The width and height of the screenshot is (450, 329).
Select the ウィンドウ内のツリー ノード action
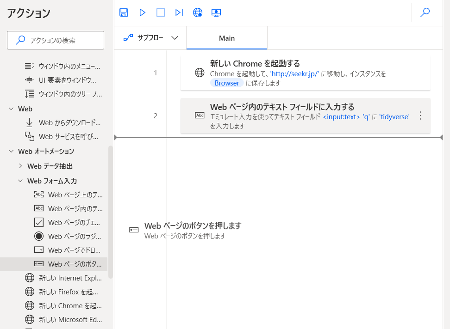[62, 94]
